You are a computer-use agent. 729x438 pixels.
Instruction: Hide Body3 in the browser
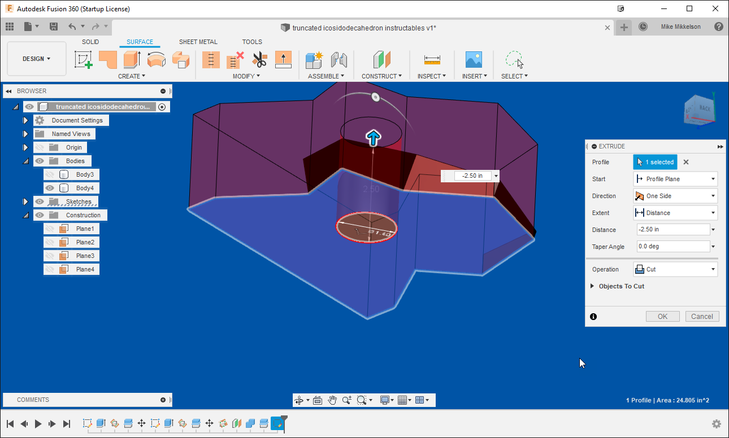click(49, 174)
